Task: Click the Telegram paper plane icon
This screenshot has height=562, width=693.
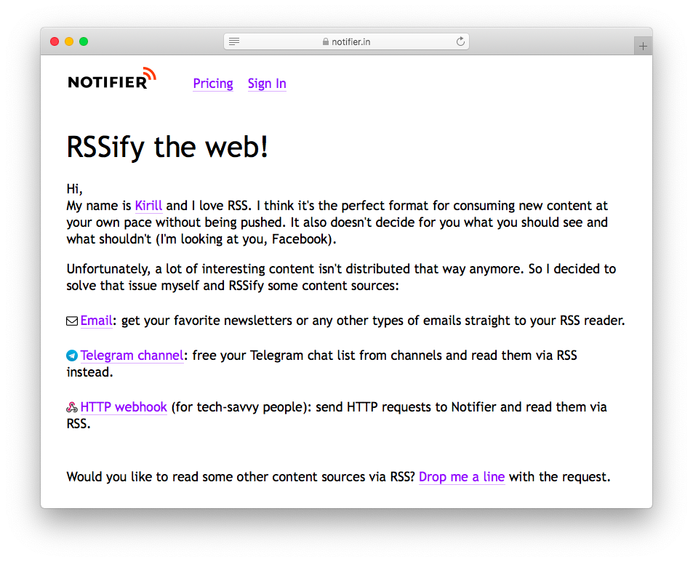Action: click(x=72, y=356)
